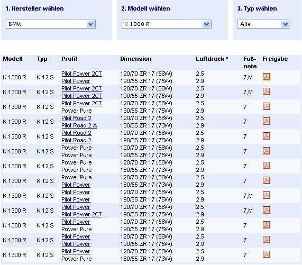Image resolution: width=302 pixels, height=265 pixels.
Task: Expand the Modell dropdown showing K 1300 R
Action: (167, 24)
